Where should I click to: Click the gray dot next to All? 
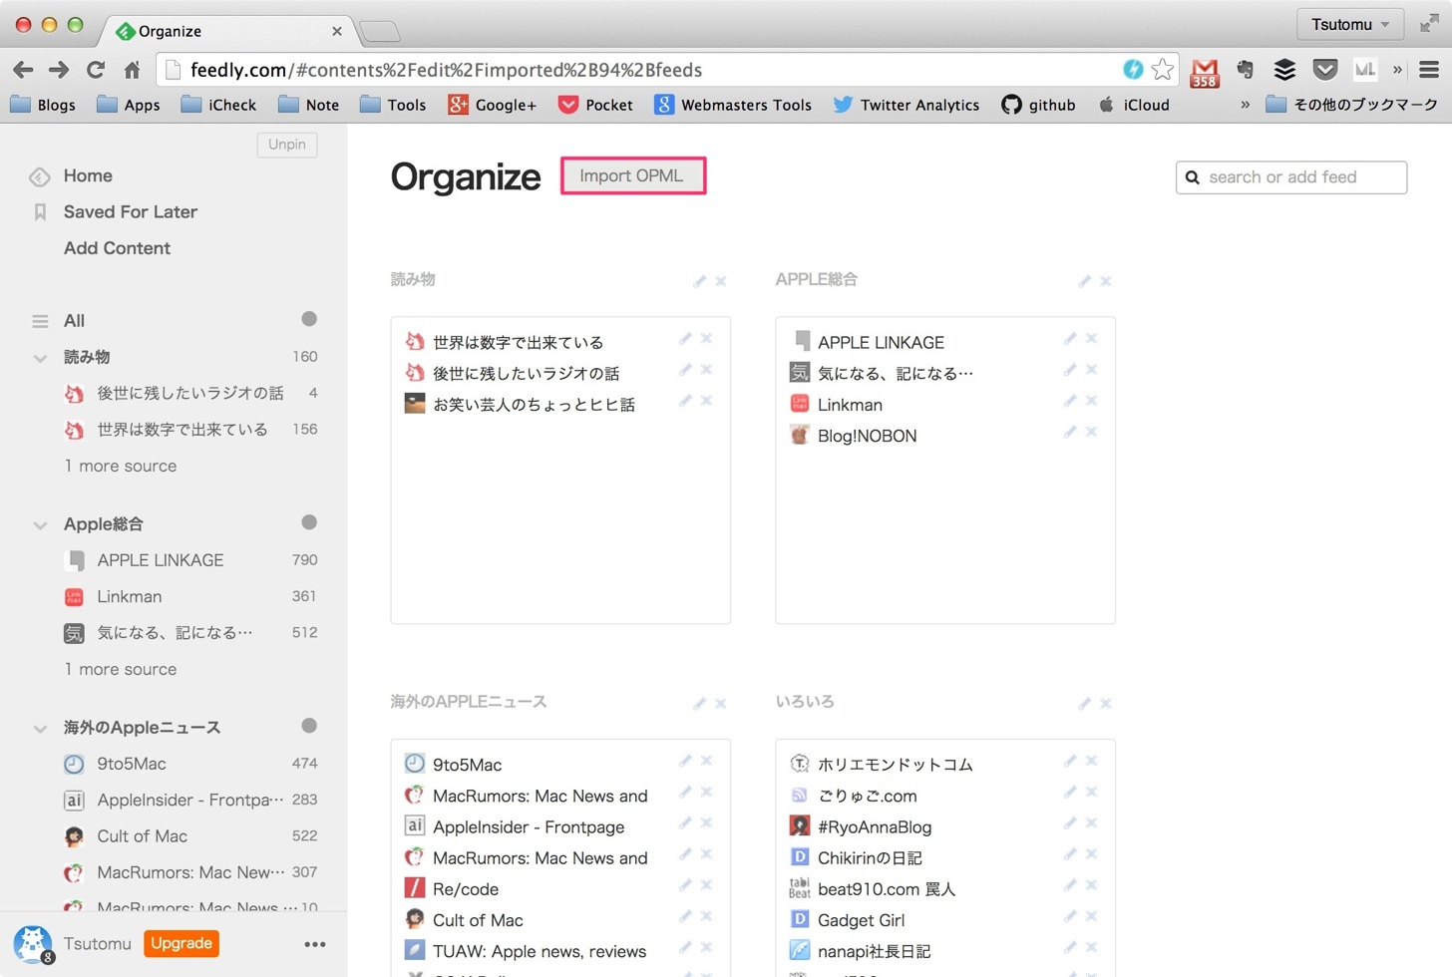[x=309, y=319]
